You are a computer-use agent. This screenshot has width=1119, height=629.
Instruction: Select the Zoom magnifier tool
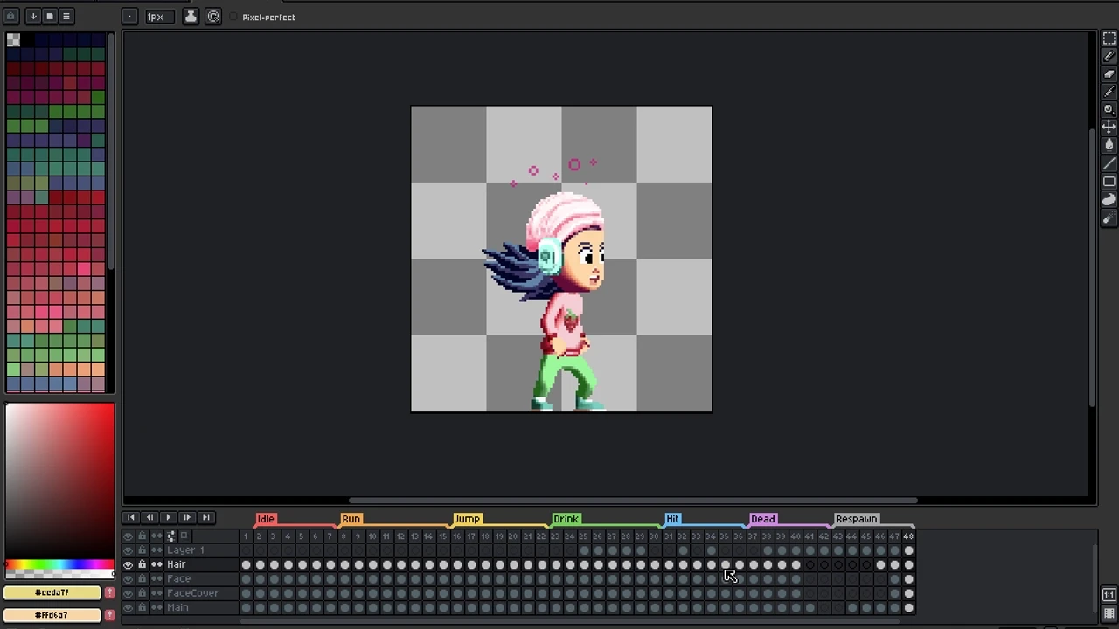pyautogui.click(x=1109, y=110)
